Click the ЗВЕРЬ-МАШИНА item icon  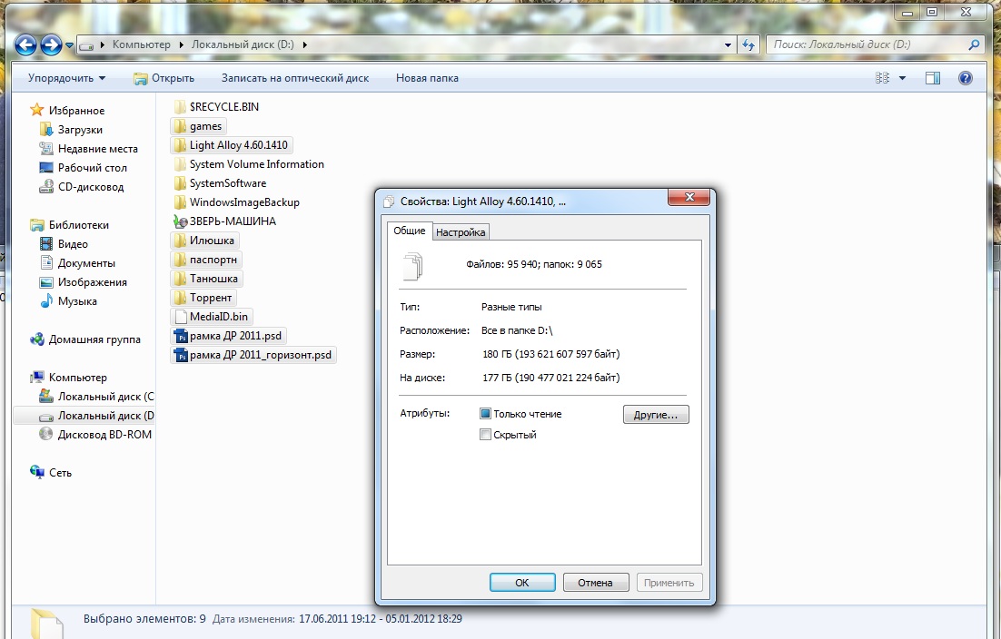coord(180,221)
